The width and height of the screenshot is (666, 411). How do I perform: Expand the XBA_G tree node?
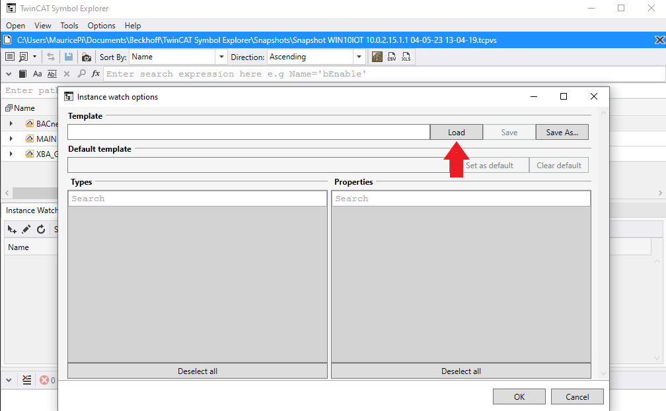point(11,154)
